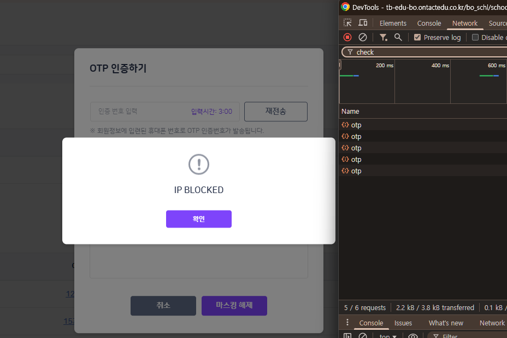Open the top context dropdown in console

click(x=388, y=336)
